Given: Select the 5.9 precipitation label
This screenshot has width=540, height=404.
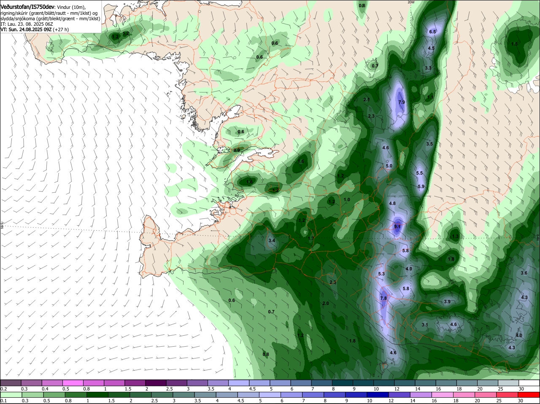Looking at the screenshot, I should click(x=421, y=186).
